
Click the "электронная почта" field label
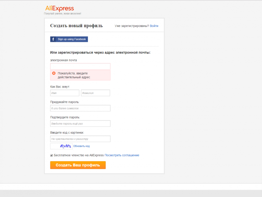coord(64,60)
